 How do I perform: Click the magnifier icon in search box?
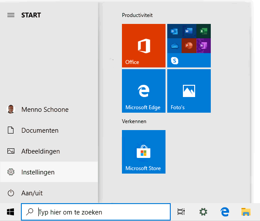pos(30,212)
